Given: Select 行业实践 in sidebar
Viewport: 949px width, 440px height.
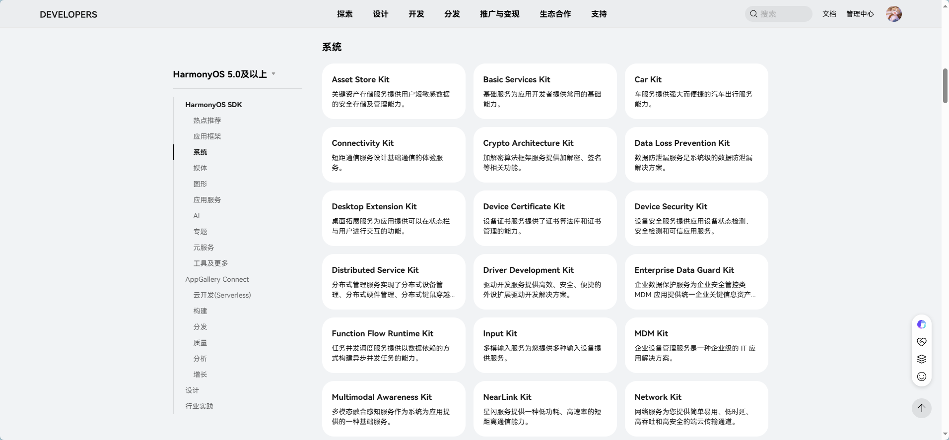Looking at the screenshot, I should coord(199,406).
